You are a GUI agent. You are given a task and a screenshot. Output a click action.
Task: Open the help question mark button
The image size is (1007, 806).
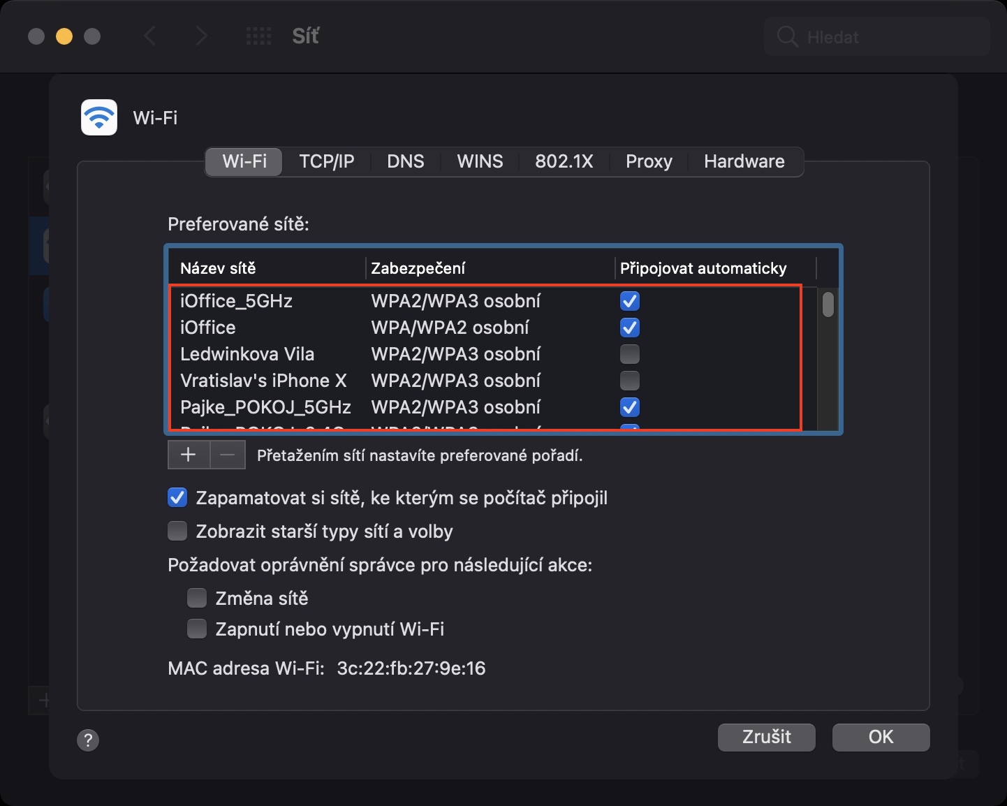click(x=88, y=740)
